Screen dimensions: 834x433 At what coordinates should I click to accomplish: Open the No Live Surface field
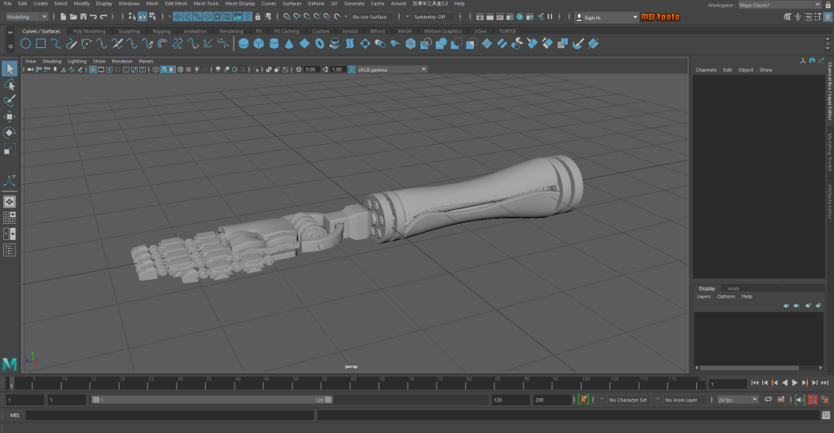pyautogui.click(x=371, y=17)
